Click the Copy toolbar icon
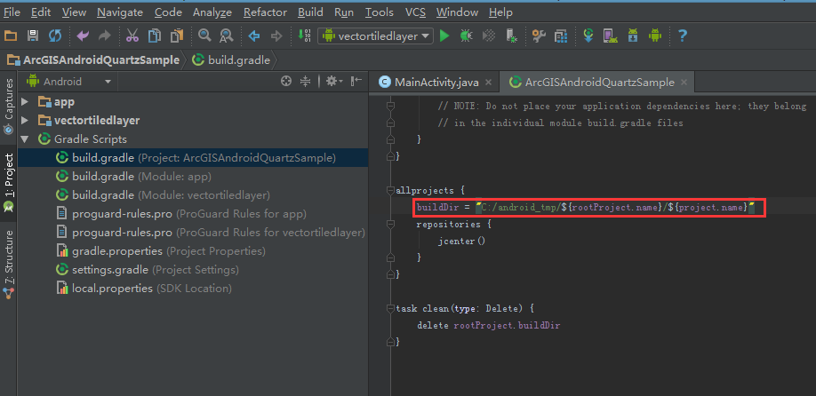This screenshot has width=816, height=396. click(x=155, y=36)
